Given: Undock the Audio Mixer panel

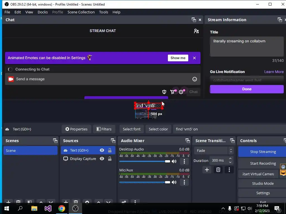Looking at the screenshot, I should 187,141.
